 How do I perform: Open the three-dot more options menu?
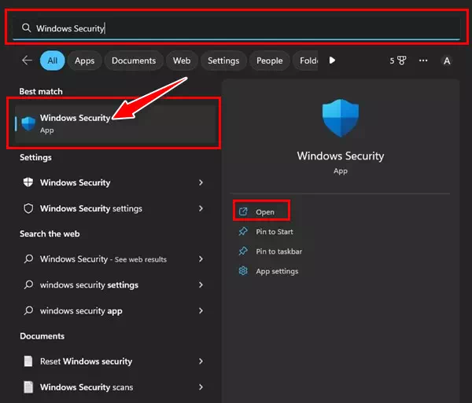coord(423,60)
